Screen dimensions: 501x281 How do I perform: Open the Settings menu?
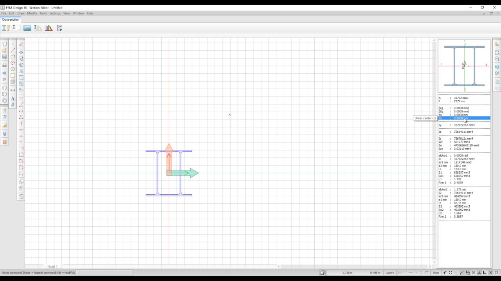click(x=55, y=13)
